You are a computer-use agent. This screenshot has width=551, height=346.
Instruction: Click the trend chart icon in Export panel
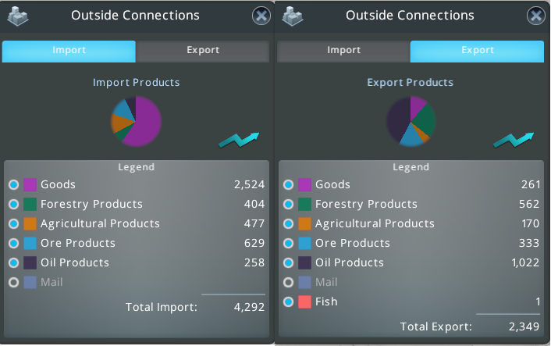pyautogui.click(x=514, y=140)
